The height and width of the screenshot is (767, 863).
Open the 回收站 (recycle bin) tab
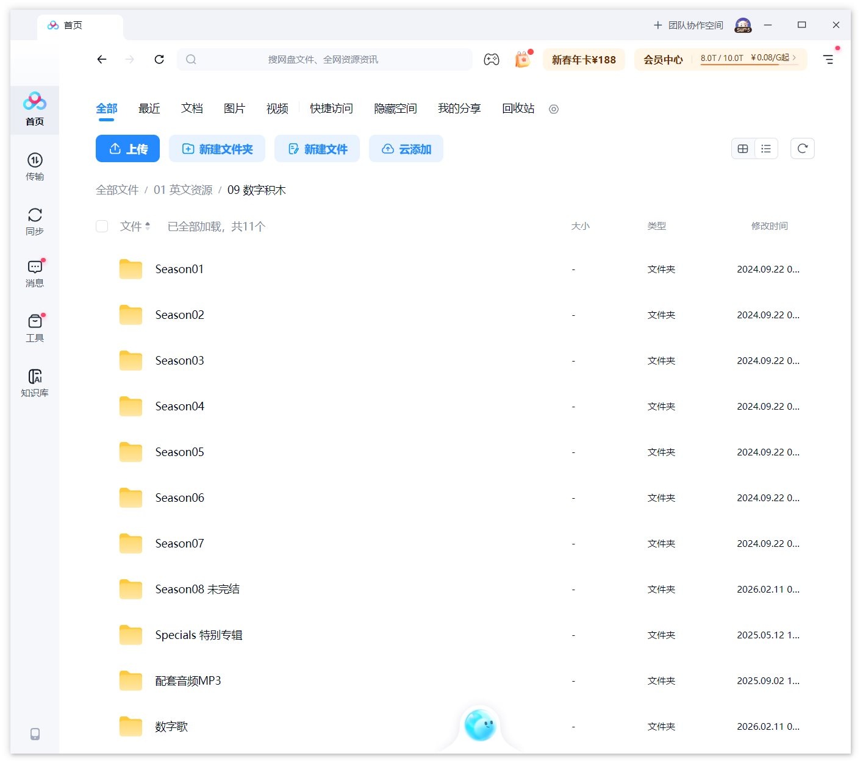click(x=517, y=109)
